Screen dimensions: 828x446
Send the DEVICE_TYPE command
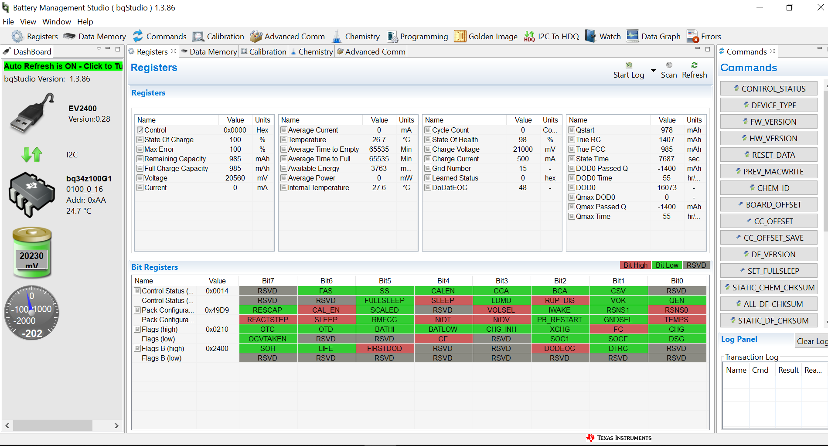769,105
